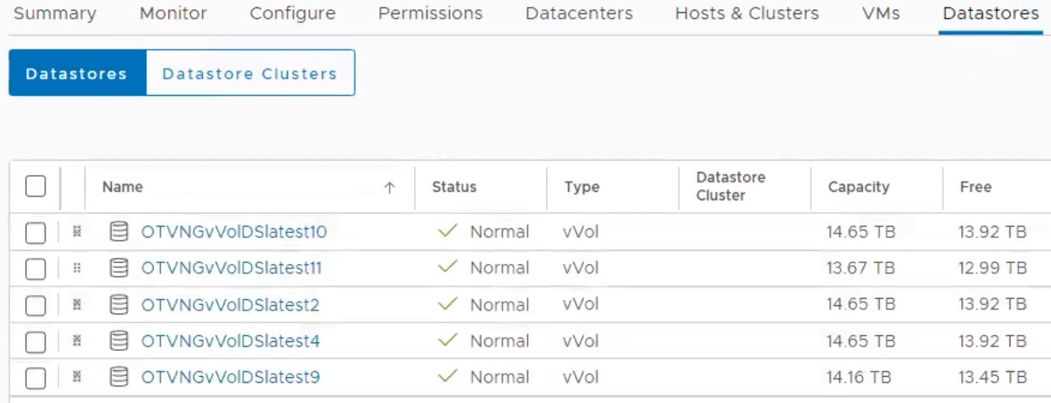Sort by Name using the ascending arrow
This screenshot has height=403, width=1051.
click(x=390, y=188)
